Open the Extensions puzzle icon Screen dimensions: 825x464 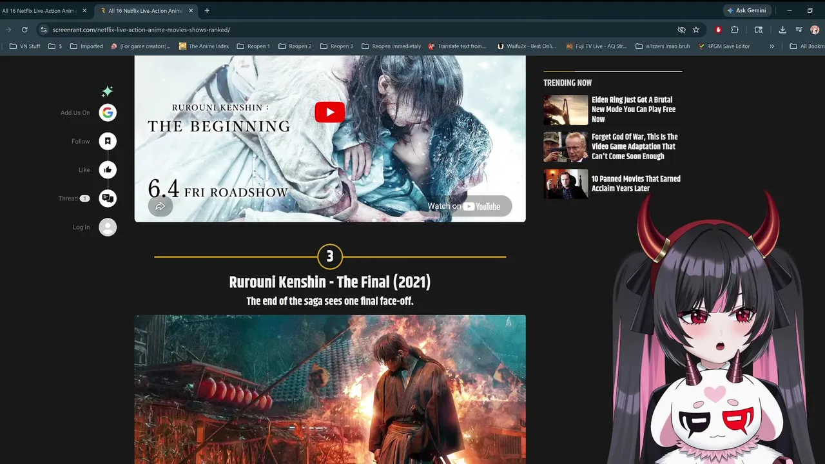(735, 30)
